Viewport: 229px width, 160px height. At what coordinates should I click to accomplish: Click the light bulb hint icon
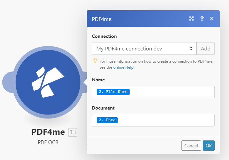[95, 60]
